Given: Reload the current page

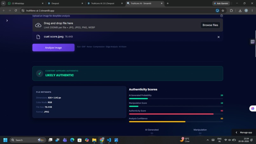Looking at the screenshot, I should [x=16, y=10].
